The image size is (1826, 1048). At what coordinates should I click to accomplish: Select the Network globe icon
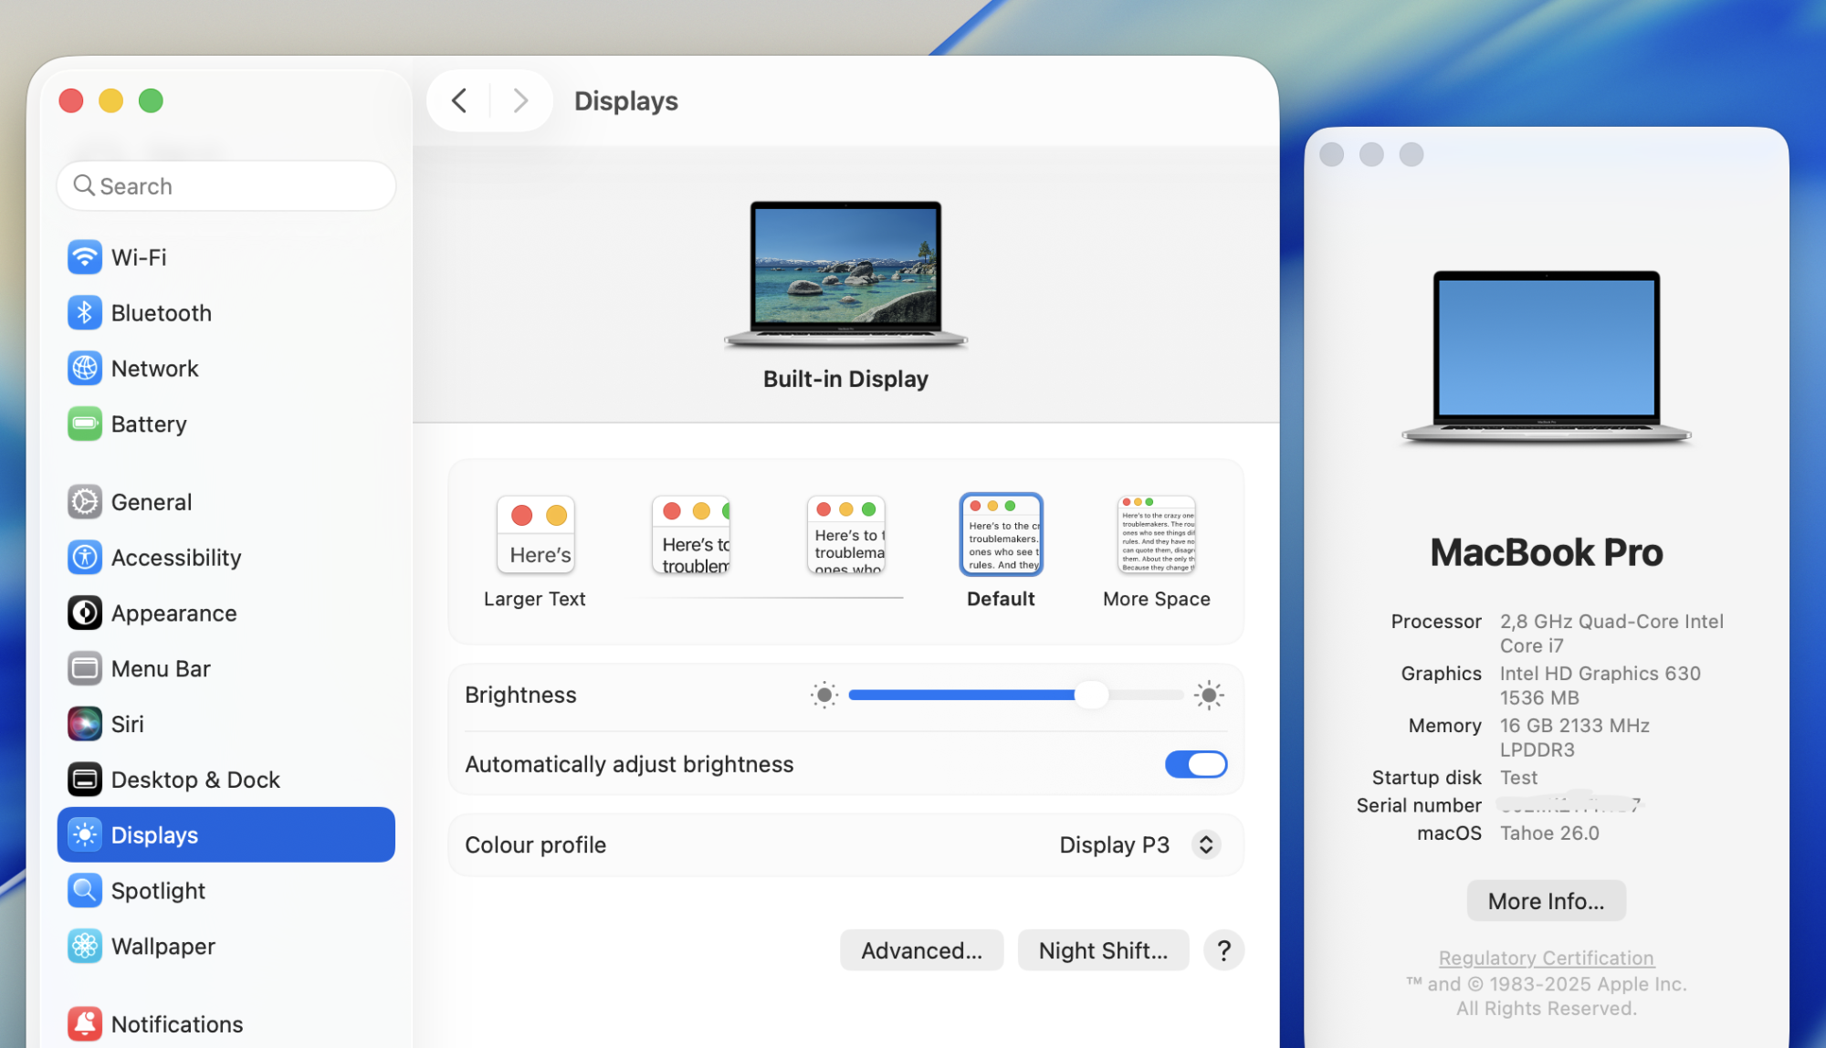(x=84, y=369)
